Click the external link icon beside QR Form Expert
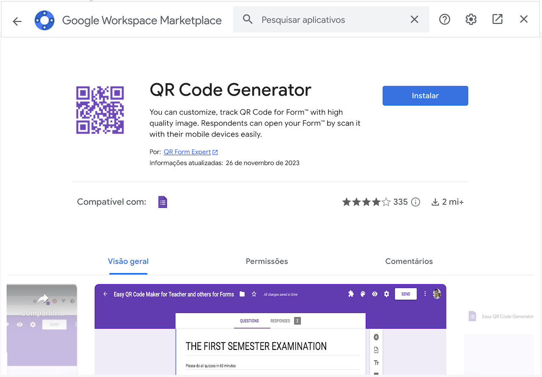This screenshot has width=542, height=377. click(x=215, y=152)
